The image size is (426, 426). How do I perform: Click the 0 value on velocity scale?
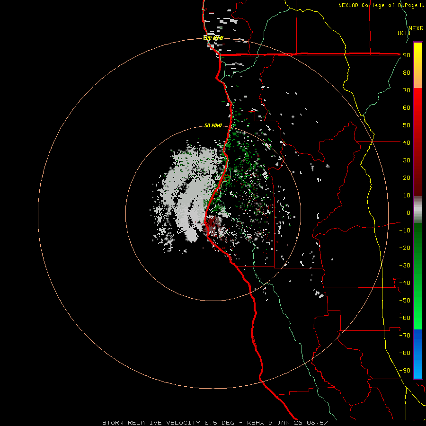(408, 213)
